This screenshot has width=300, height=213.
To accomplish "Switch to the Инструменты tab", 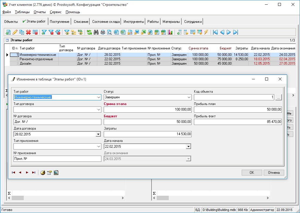I will point(134,22).
